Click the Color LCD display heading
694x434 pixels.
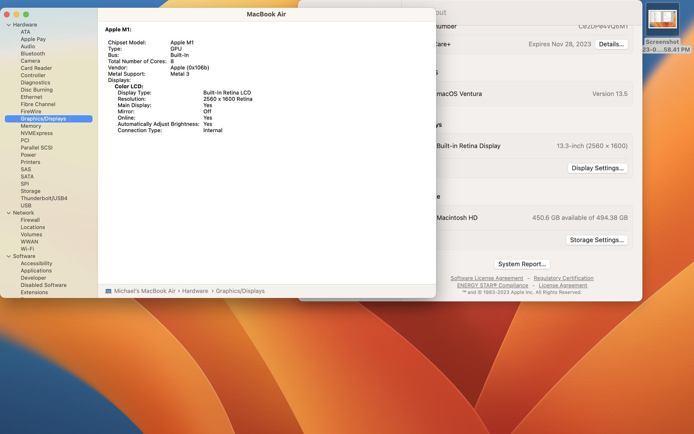(129, 86)
